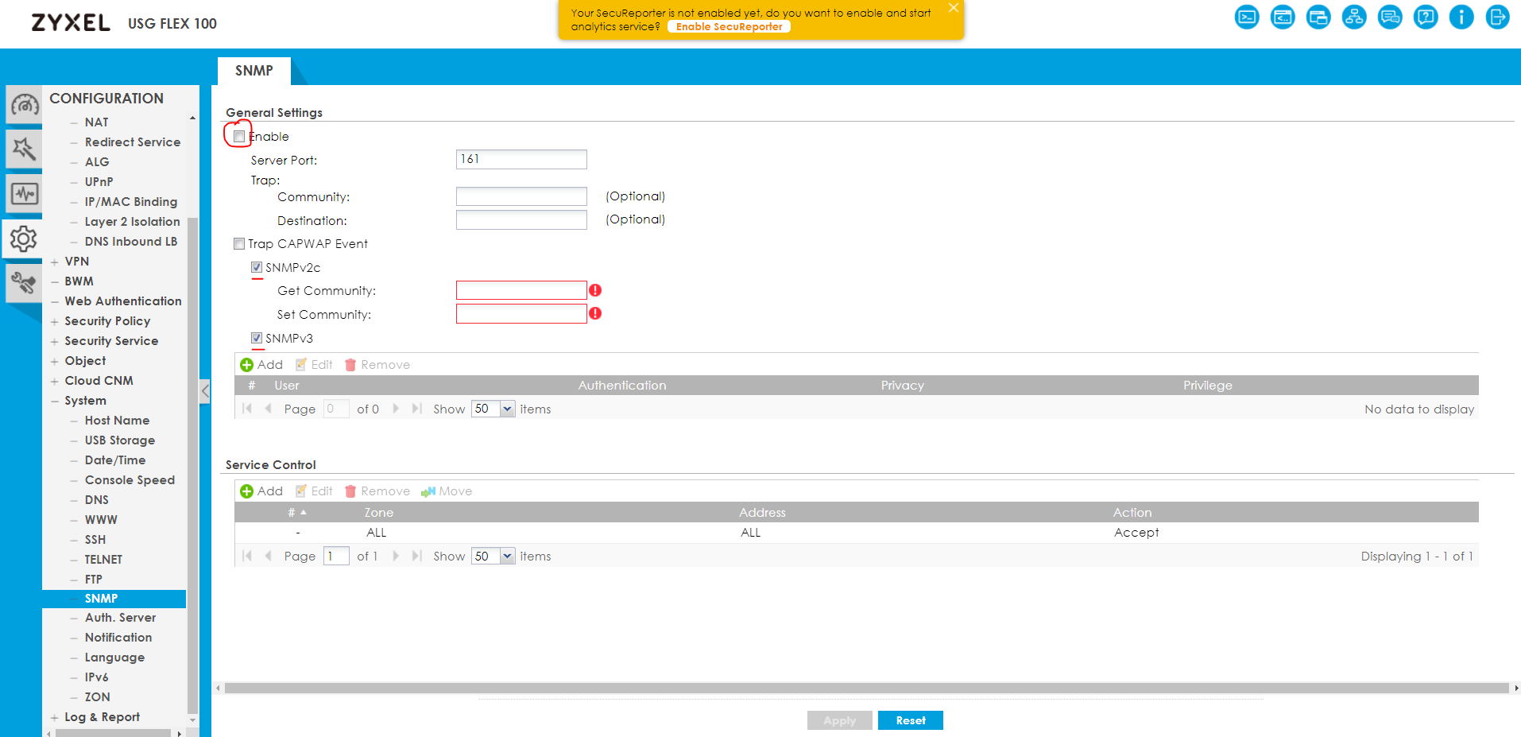
Task: Open the Quick Setup wizard wand icon
Action: [x=24, y=149]
